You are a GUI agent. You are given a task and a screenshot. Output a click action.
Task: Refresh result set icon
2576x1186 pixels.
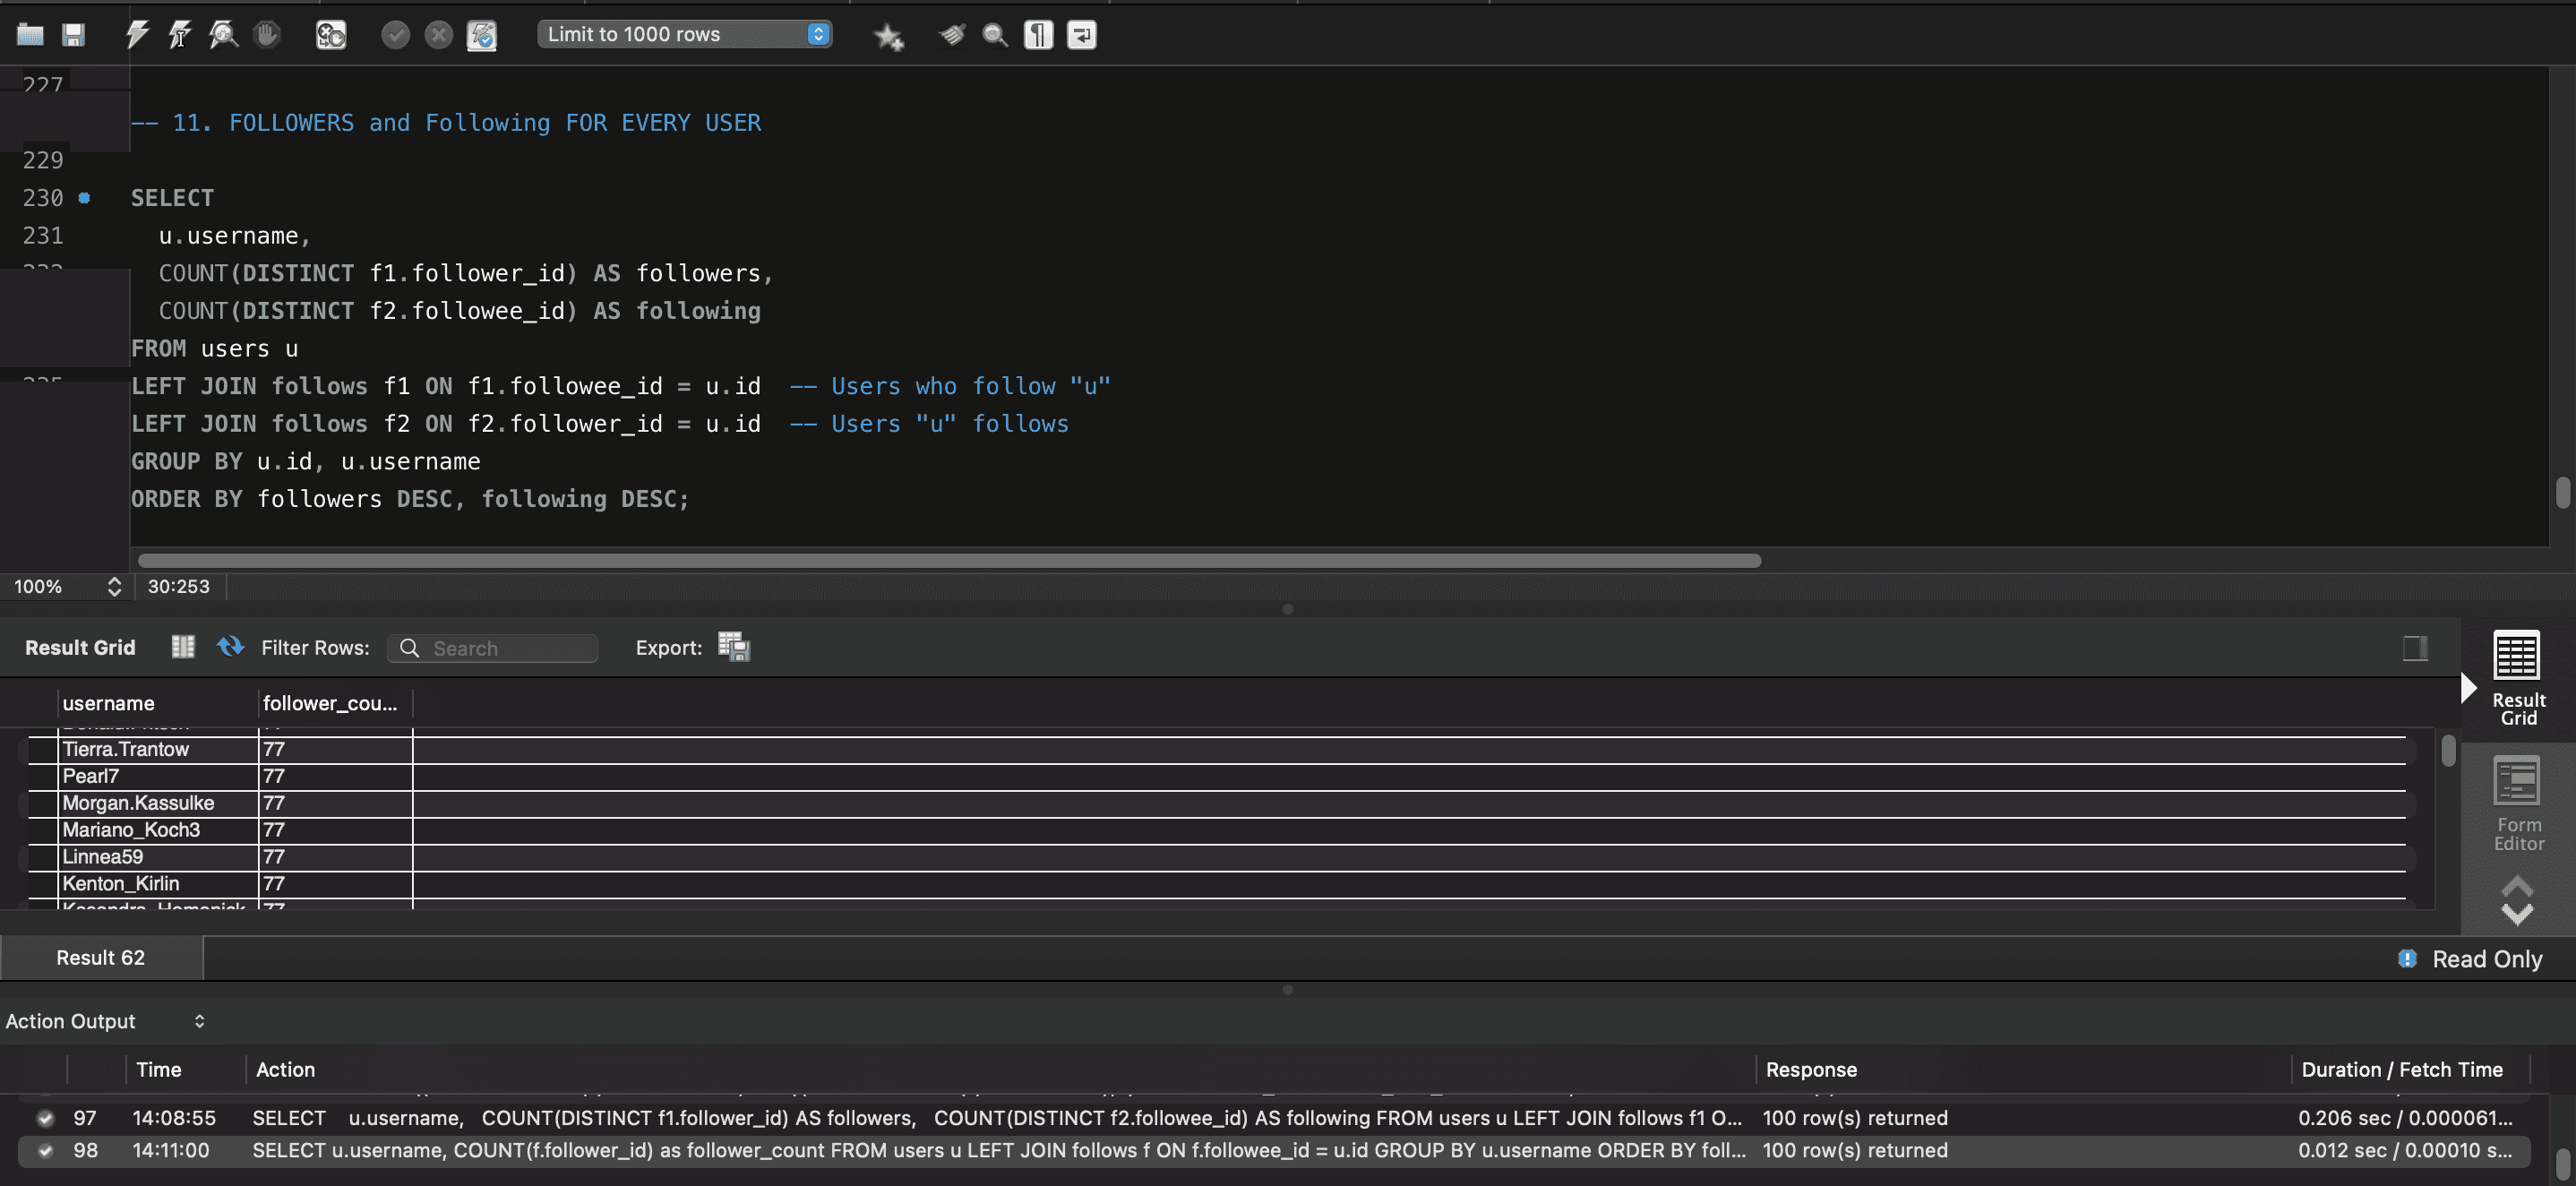[230, 647]
